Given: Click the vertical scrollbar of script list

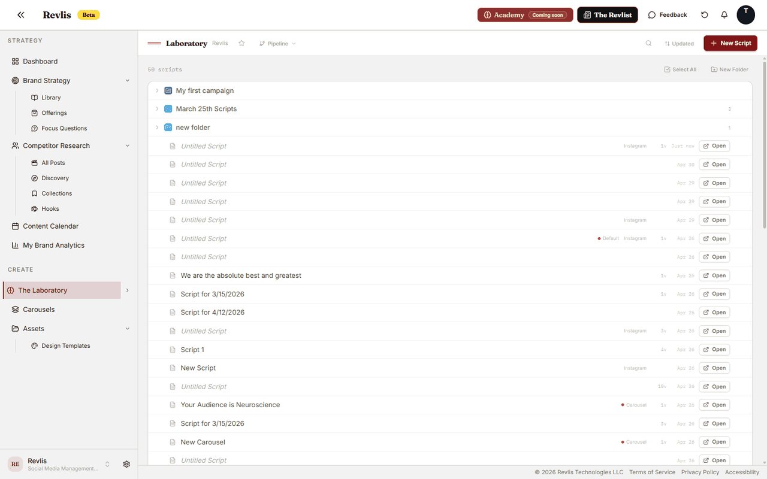Looking at the screenshot, I should (764, 144).
